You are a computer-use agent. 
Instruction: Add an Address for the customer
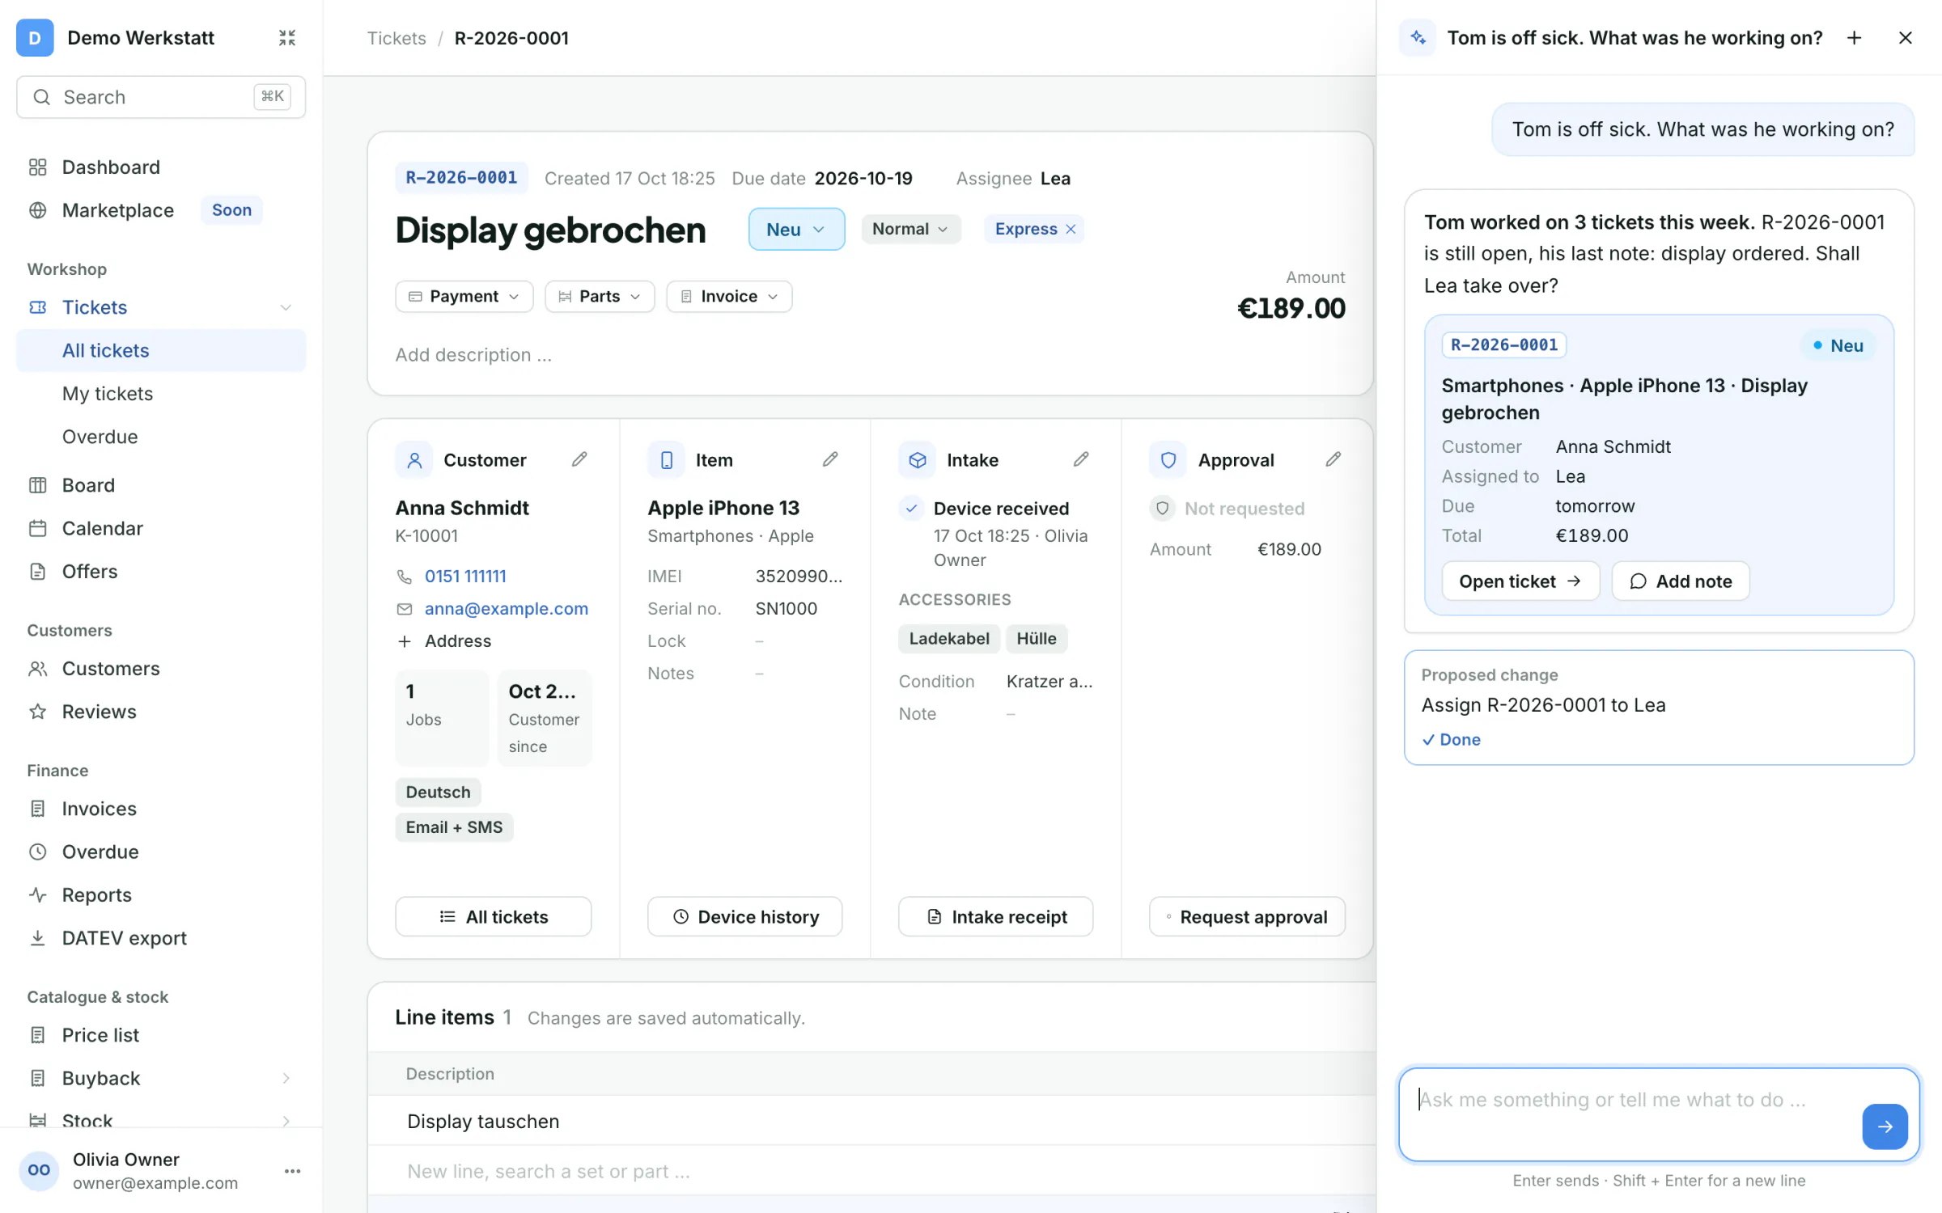coord(444,640)
